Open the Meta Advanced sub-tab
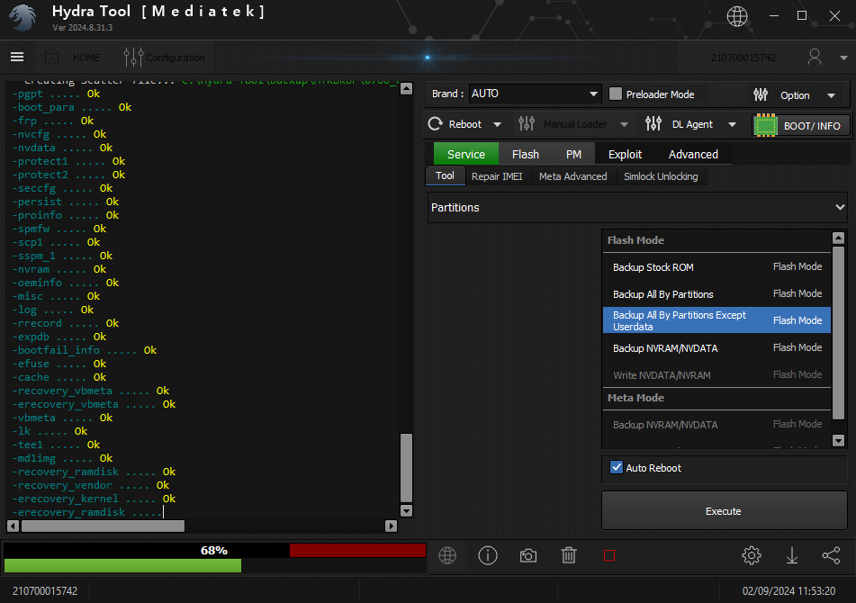 click(x=572, y=176)
